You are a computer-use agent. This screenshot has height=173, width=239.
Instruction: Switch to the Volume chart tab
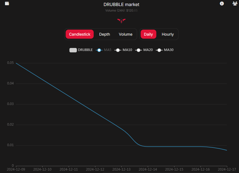(126, 34)
